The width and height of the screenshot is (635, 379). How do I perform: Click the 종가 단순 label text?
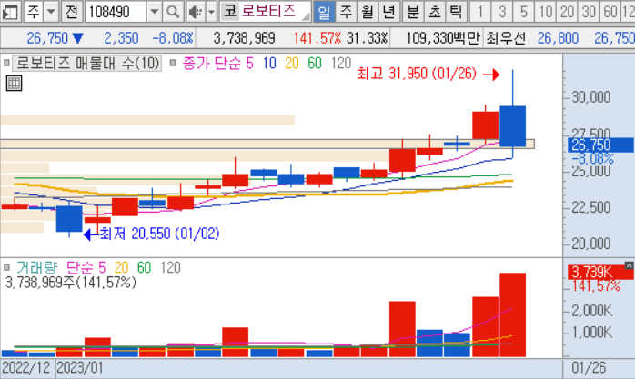point(211,64)
